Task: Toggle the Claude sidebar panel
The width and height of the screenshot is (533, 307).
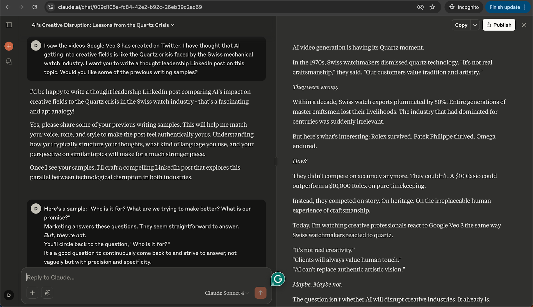Action: (9, 25)
